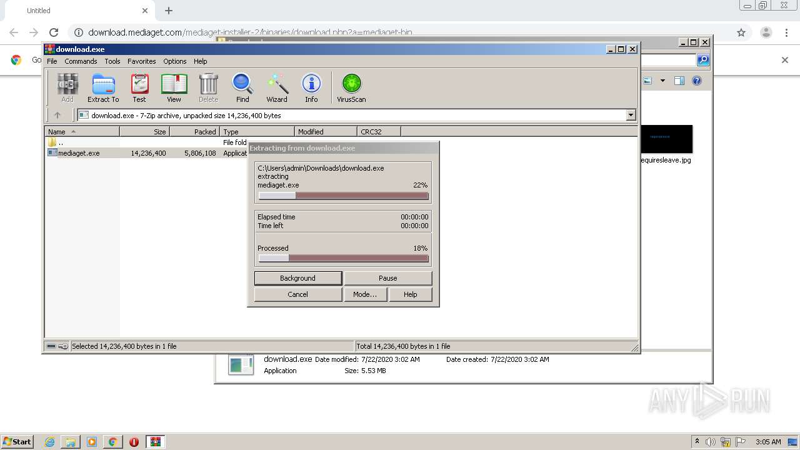
Task: Go up one folder level arrow
Action: [x=57, y=115]
